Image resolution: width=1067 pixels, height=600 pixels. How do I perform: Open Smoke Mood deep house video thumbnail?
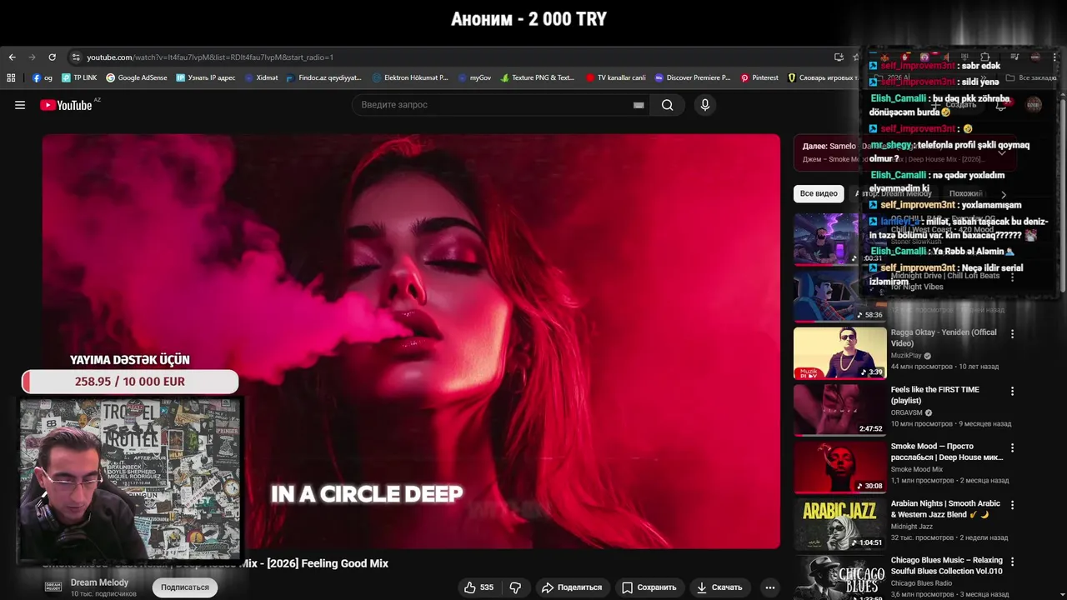[840, 467]
